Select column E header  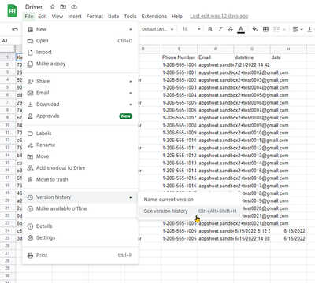click(x=179, y=49)
